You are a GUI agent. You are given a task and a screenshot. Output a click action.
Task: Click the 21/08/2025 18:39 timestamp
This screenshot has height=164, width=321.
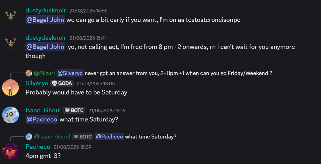point(72,147)
